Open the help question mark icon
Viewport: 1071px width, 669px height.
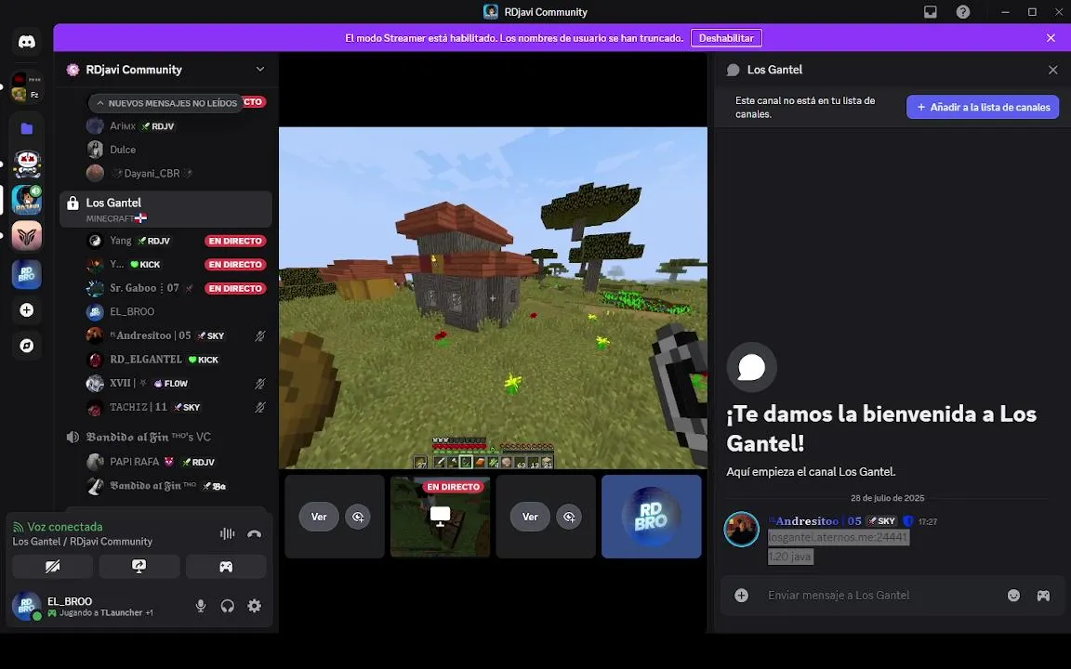[963, 11]
